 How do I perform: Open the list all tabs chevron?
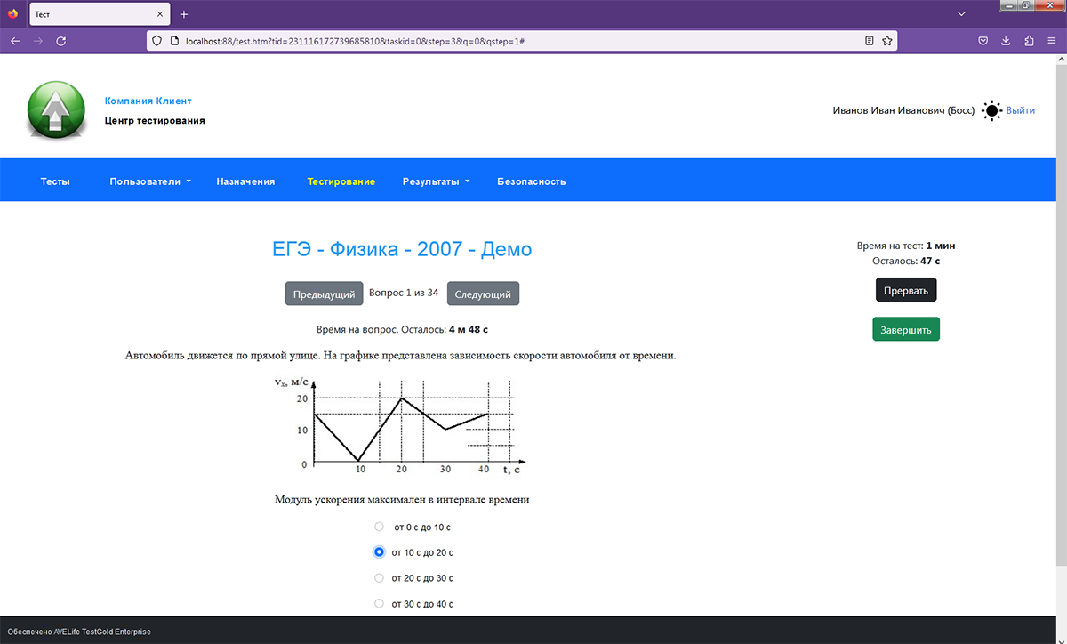961,14
